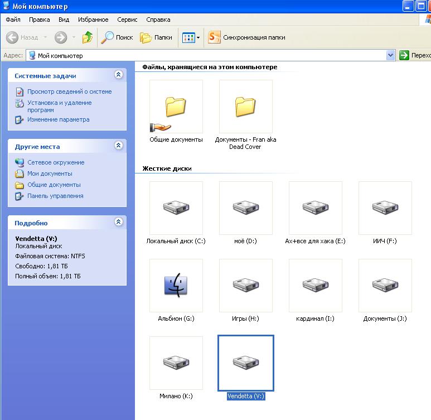
Task: Select Альбион (G:) Mac Finder drive icon
Action: click(176, 286)
